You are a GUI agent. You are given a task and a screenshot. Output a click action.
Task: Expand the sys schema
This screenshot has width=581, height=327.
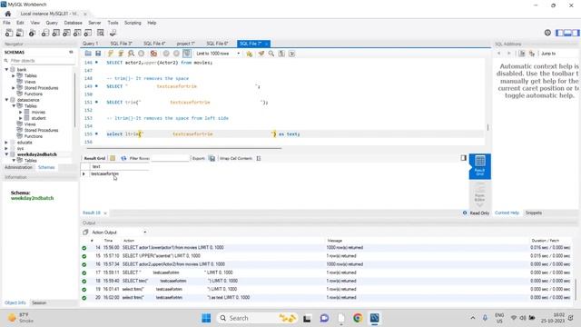6,148
